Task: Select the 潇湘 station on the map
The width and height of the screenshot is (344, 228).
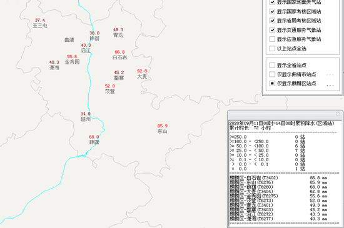Action: [54, 67]
